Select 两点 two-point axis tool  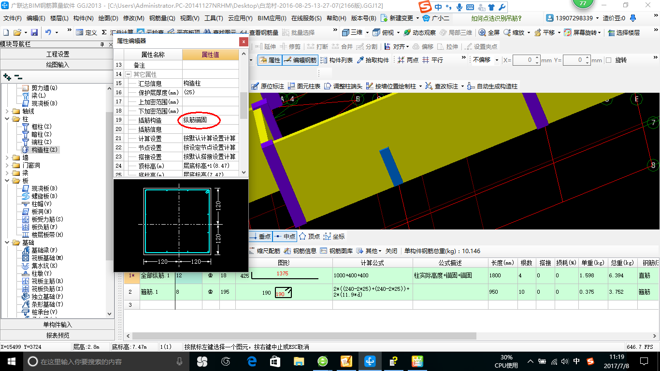pyautogui.click(x=408, y=60)
